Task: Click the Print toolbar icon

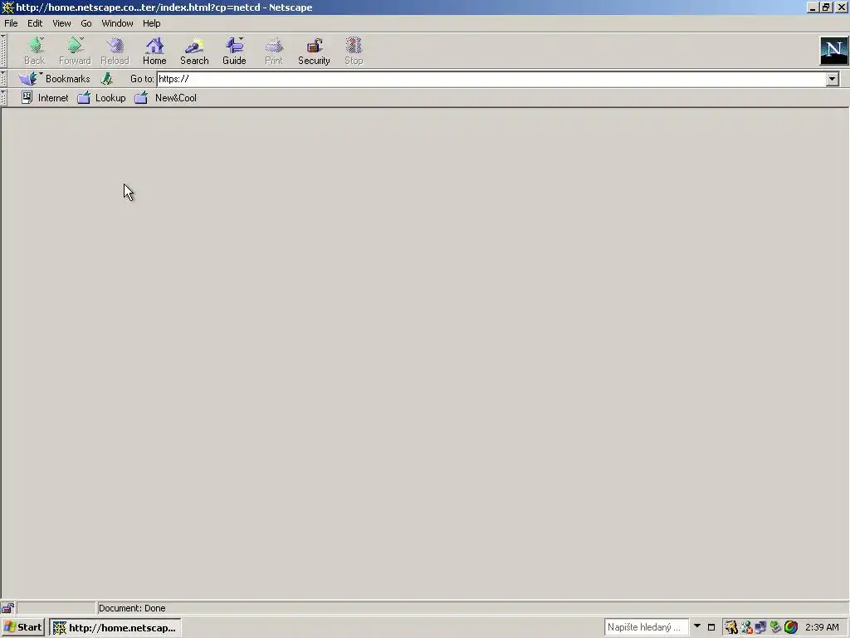Action: [274, 52]
